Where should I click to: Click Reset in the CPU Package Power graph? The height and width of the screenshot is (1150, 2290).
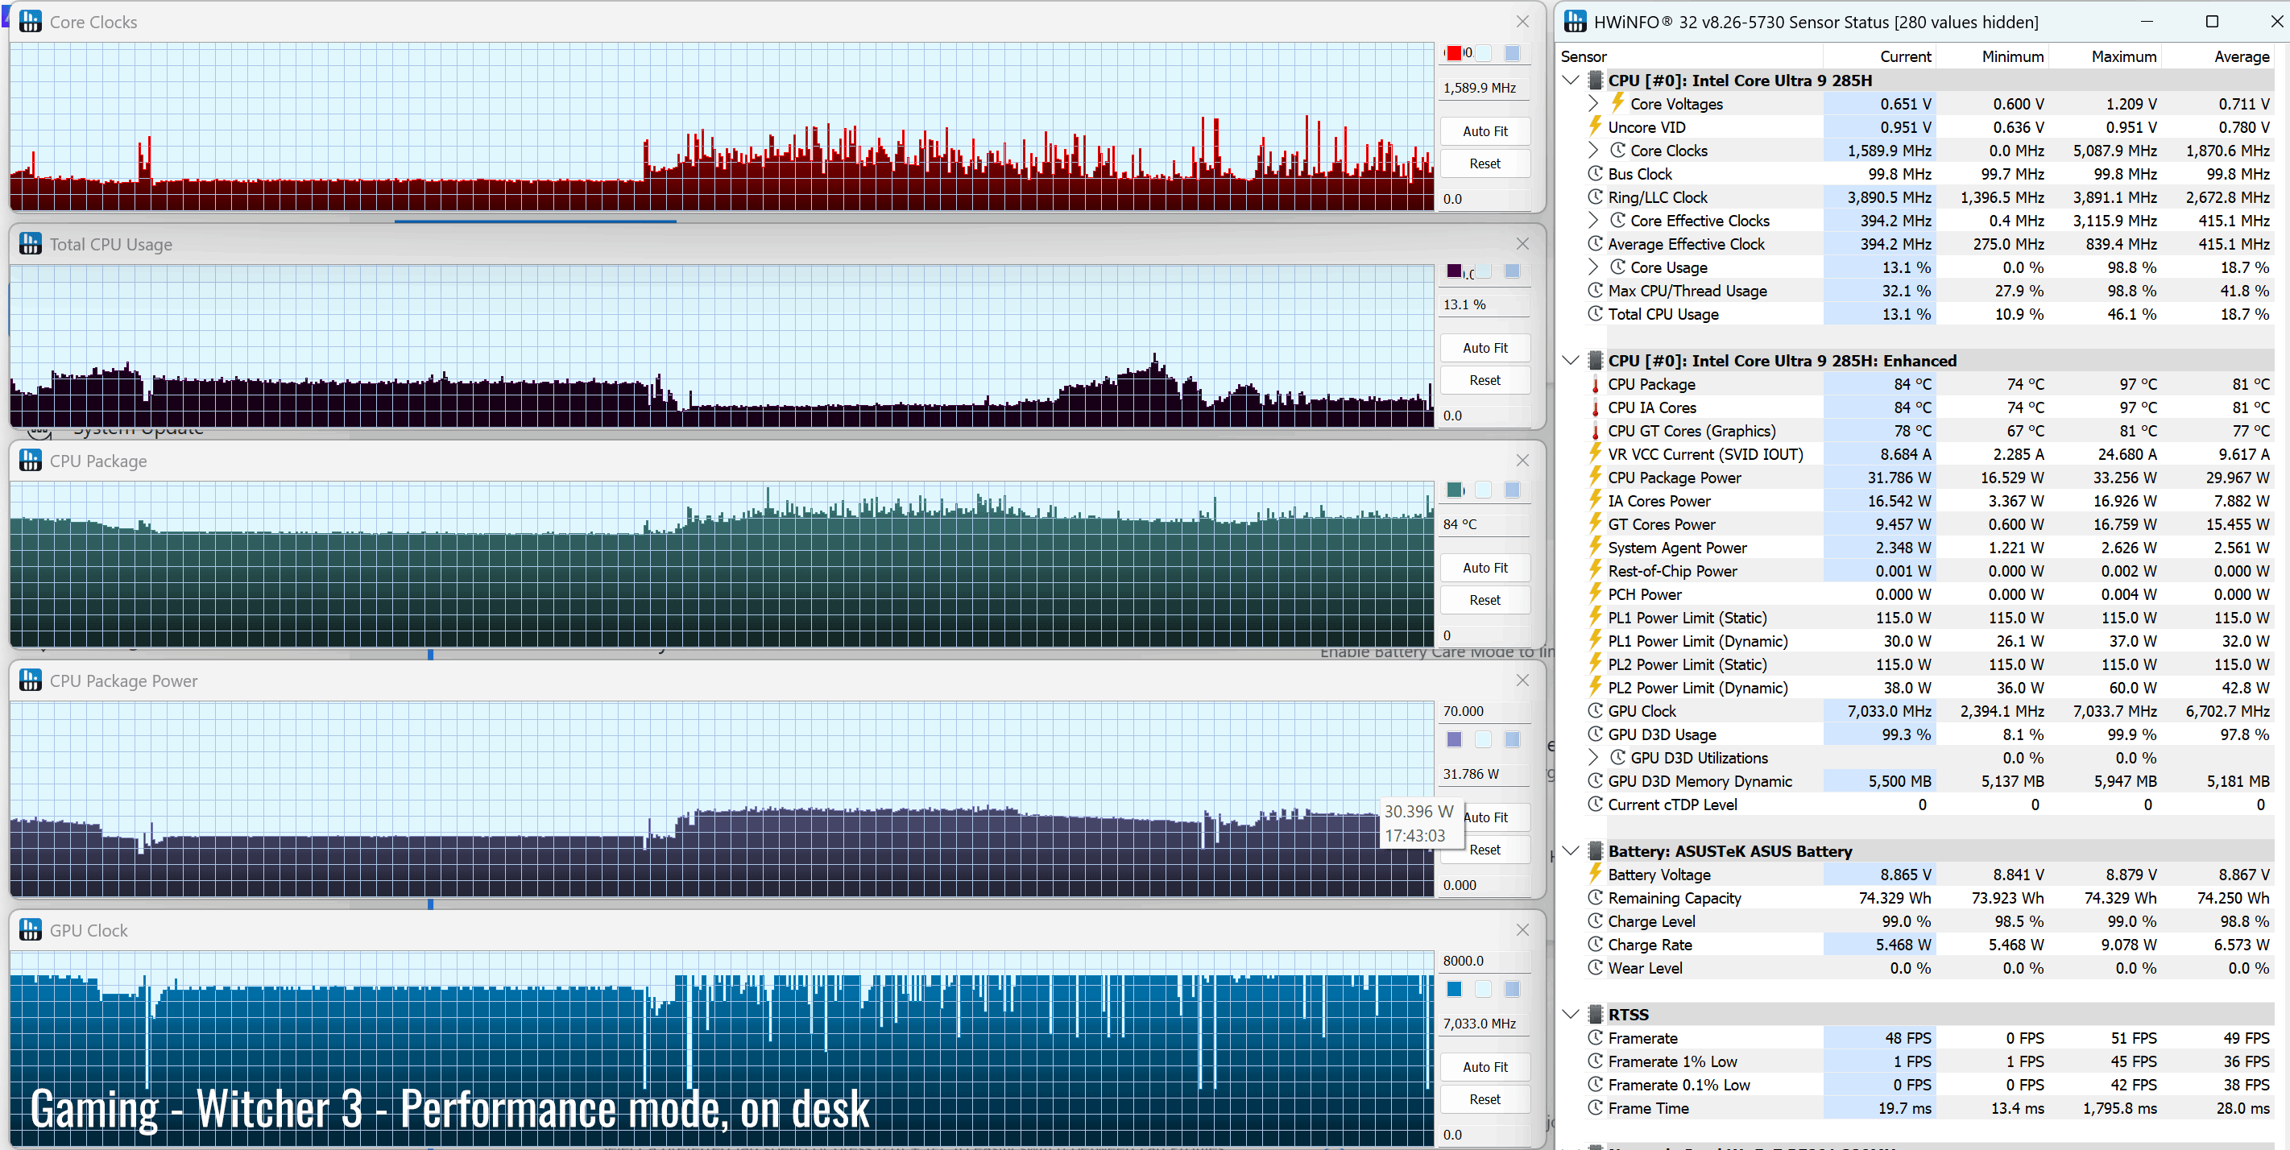coord(1485,850)
